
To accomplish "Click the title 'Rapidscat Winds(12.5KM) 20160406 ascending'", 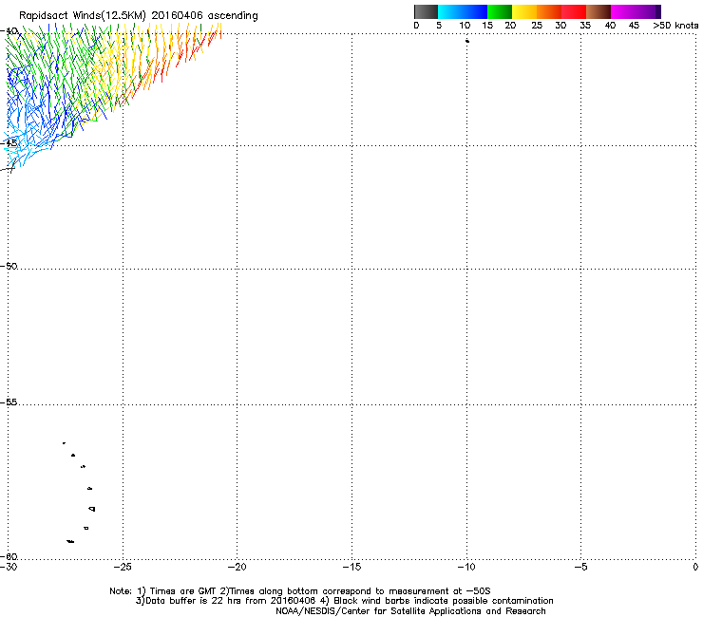I will tap(139, 16).
